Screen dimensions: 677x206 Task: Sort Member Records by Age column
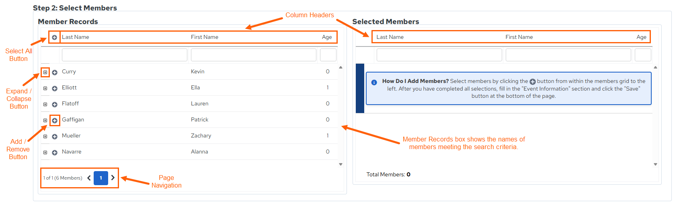327,37
